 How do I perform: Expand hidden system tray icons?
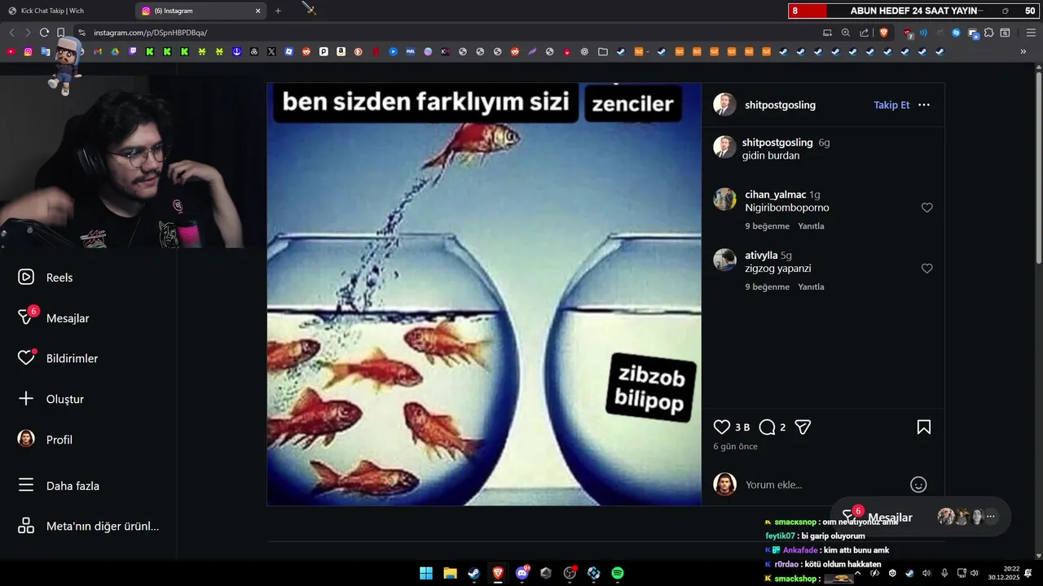pyautogui.click(x=857, y=573)
